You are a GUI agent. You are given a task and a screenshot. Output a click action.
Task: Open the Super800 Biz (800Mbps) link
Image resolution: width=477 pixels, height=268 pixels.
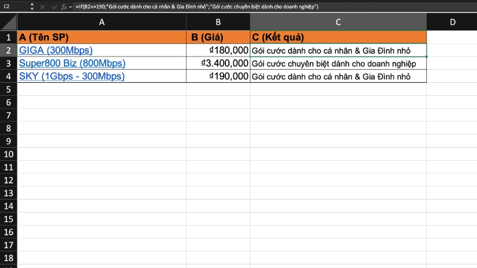[x=72, y=63]
